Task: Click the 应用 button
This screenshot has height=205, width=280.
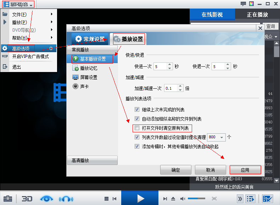Action: coord(245,170)
